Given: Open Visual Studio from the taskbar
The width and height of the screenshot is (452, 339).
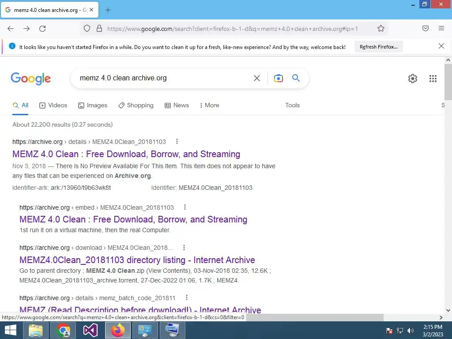Looking at the screenshot, I should [x=90, y=330].
